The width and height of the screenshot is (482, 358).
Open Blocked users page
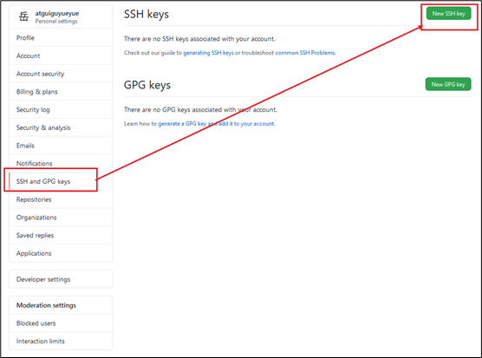click(x=61, y=323)
